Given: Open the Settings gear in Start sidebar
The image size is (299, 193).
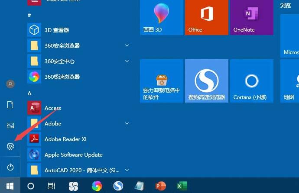Looking at the screenshot, I should 10,146.
